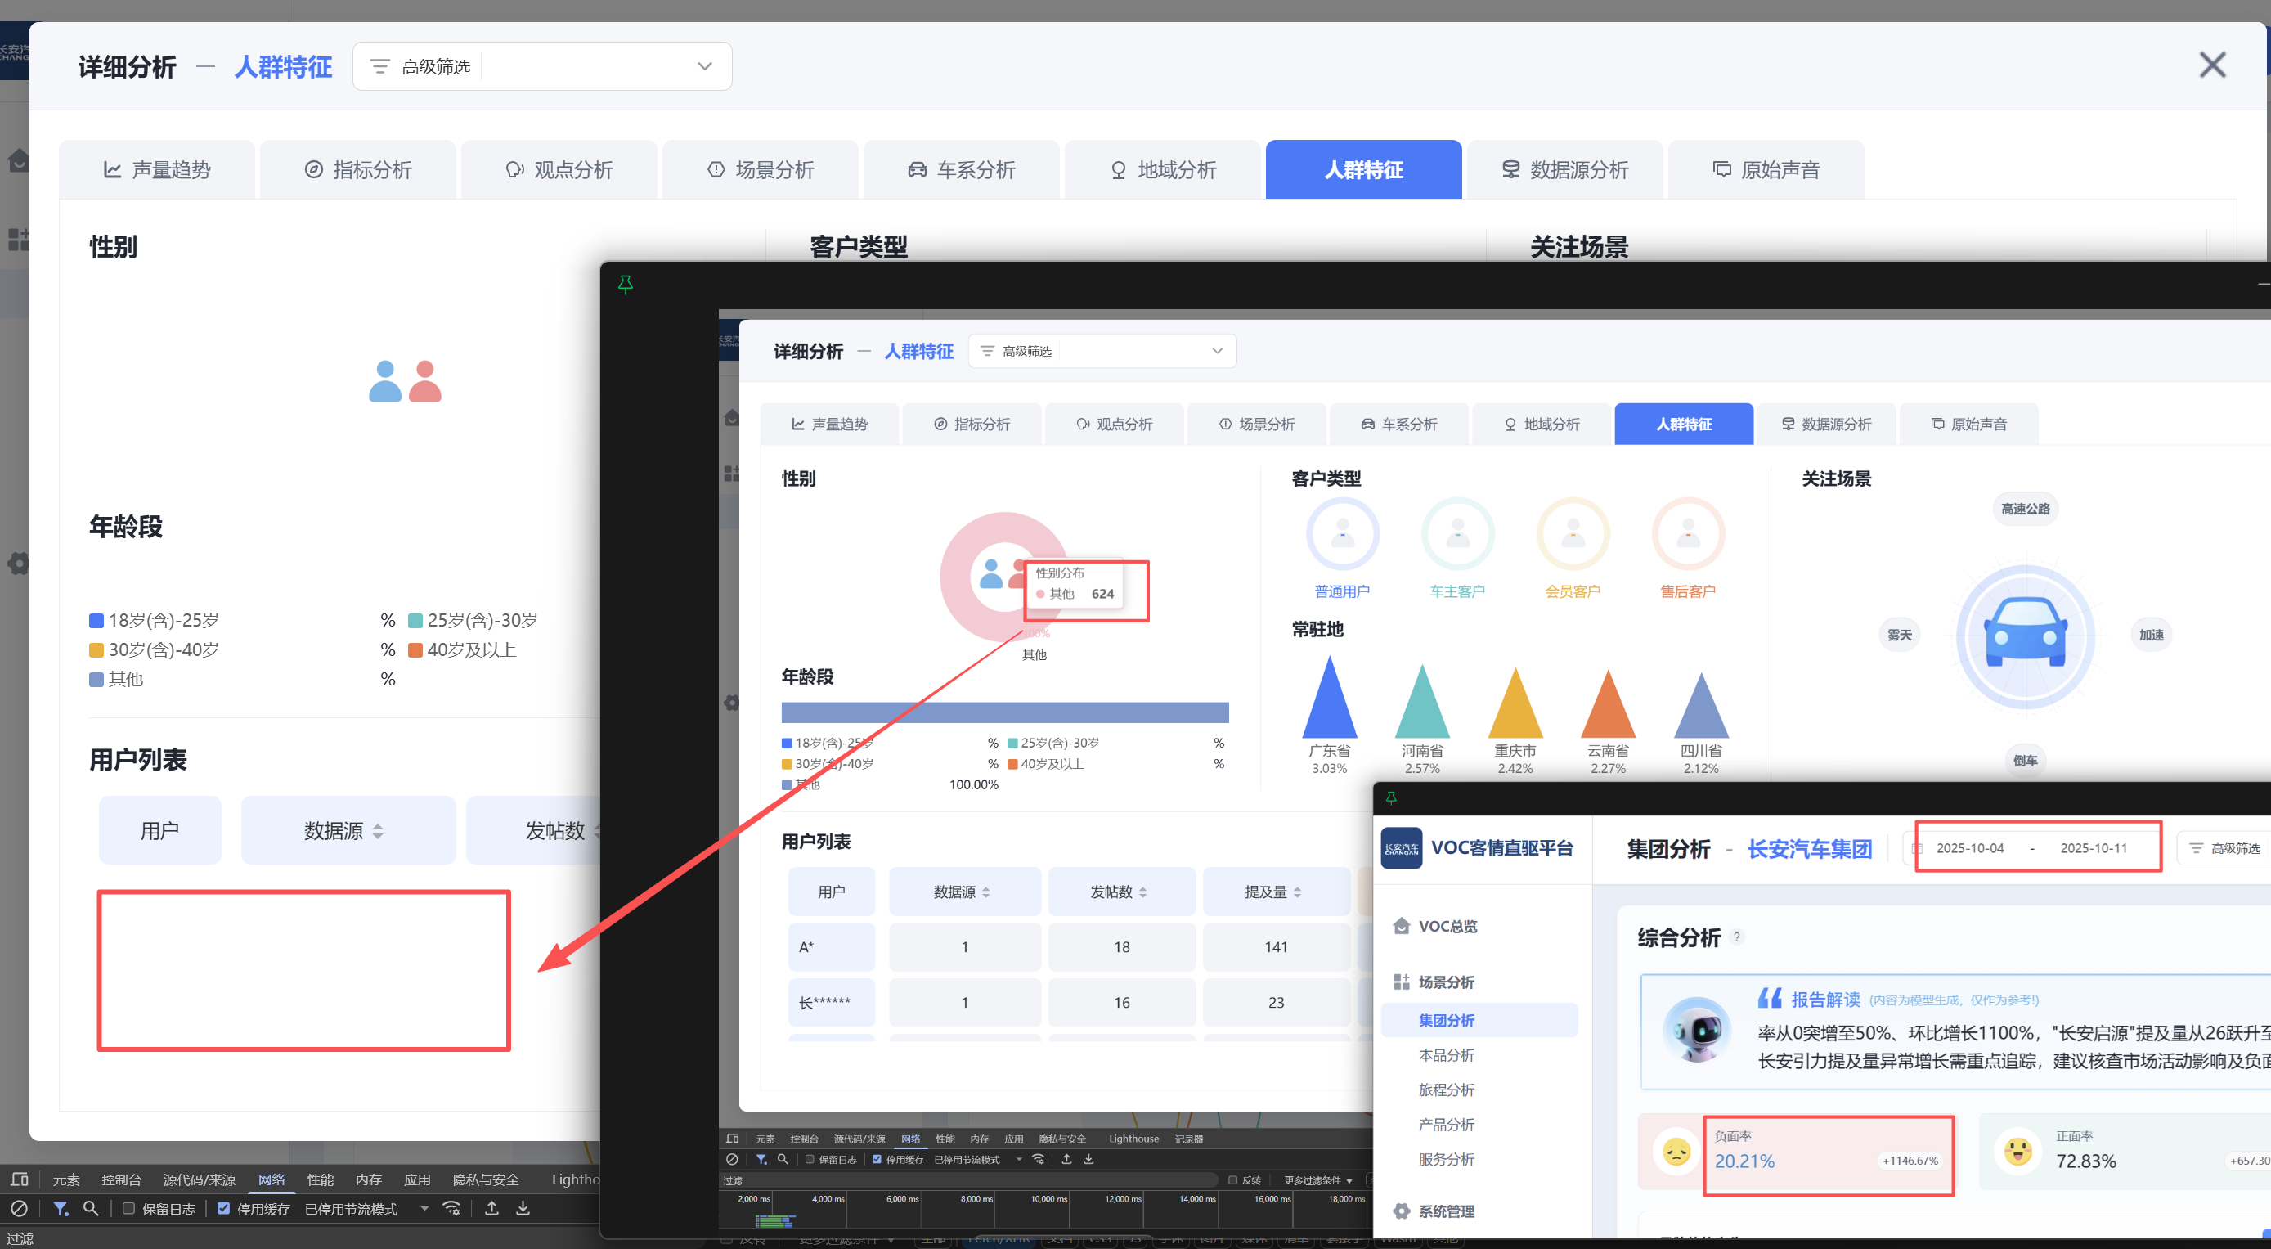Switch to 声量趋势 tab in the large outer dialog
Viewport: 2271px width, 1249px height.
158,169
